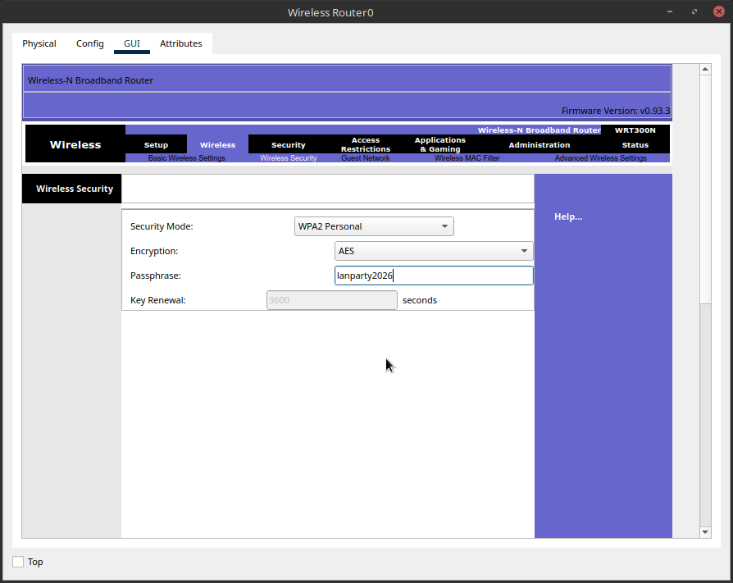Open Access Restrictions menu
This screenshot has width=733, height=583.
coord(366,145)
